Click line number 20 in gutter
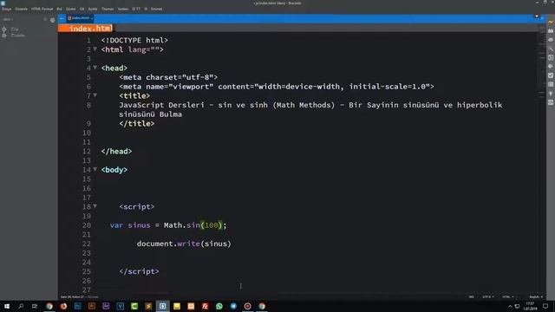 pyautogui.click(x=87, y=225)
